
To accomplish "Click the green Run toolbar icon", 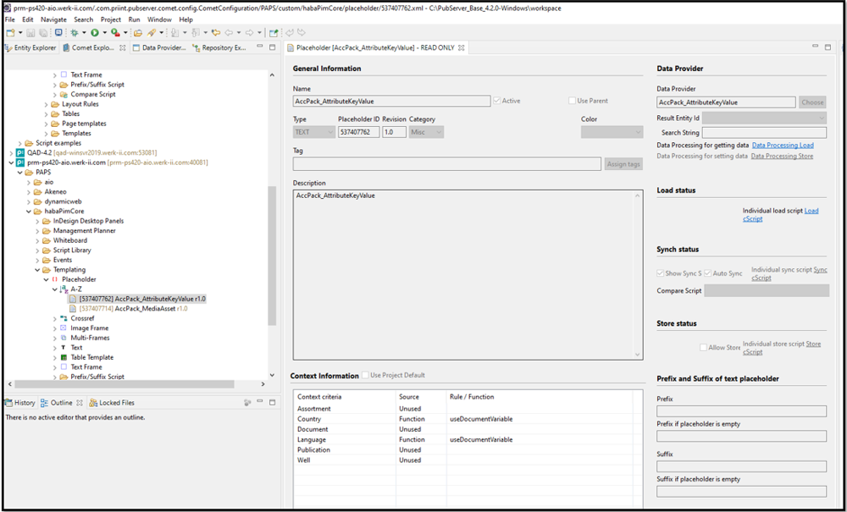I will pyautogui.click(x=95, y=32).
